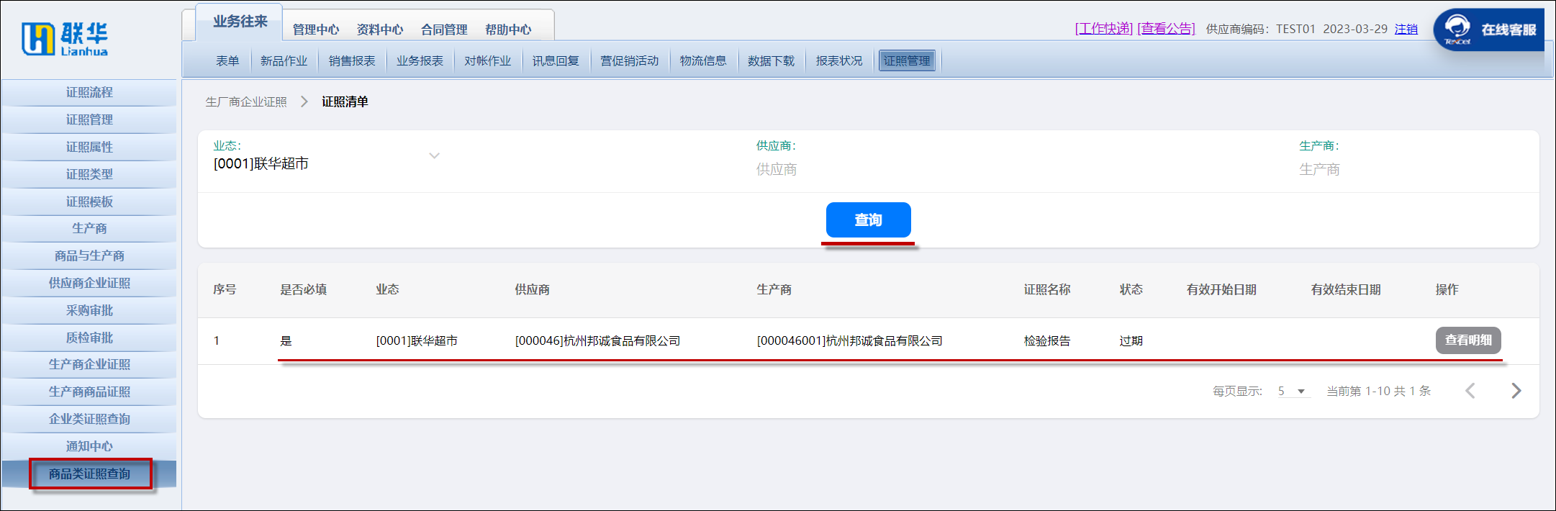
Task: Open the 物流信息 submenu
Action: pyautogui.click(x=703, y=61)
